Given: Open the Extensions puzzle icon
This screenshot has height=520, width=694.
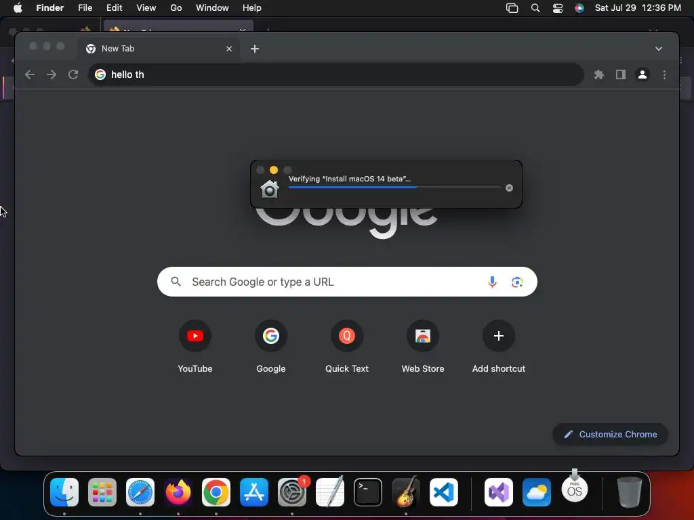Looking at the screenshot, I should point(599,74).
